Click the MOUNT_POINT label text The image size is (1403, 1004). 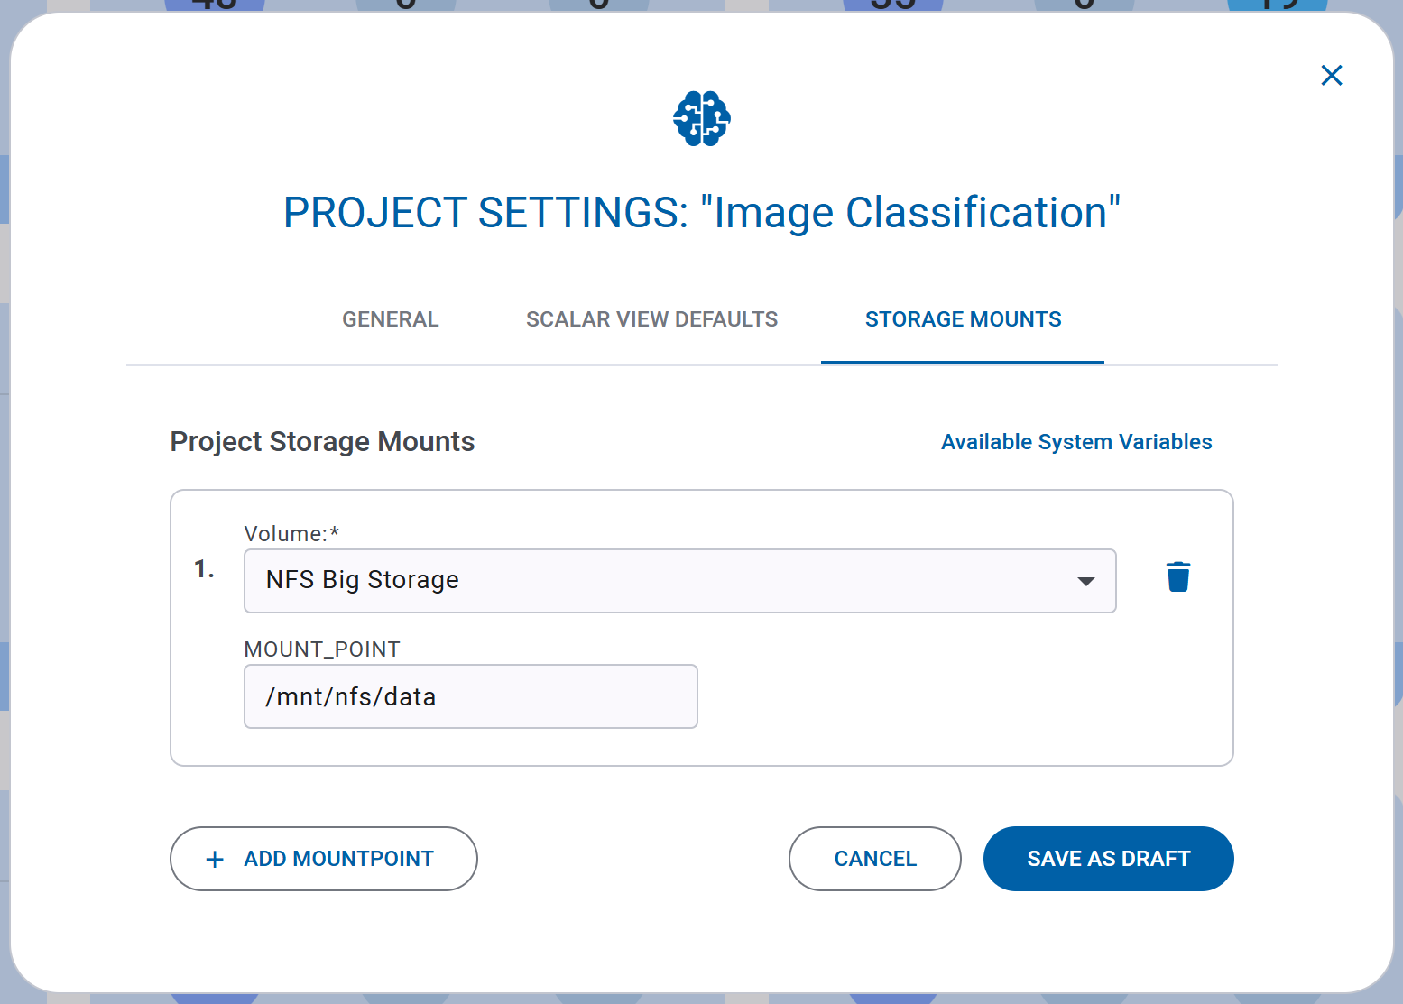point(322,649)
